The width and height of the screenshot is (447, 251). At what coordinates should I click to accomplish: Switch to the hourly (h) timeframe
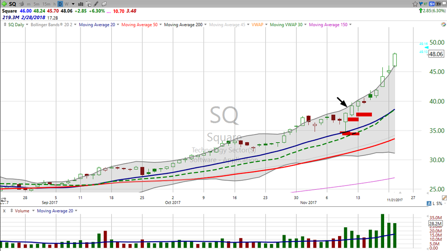click(54, 4)
